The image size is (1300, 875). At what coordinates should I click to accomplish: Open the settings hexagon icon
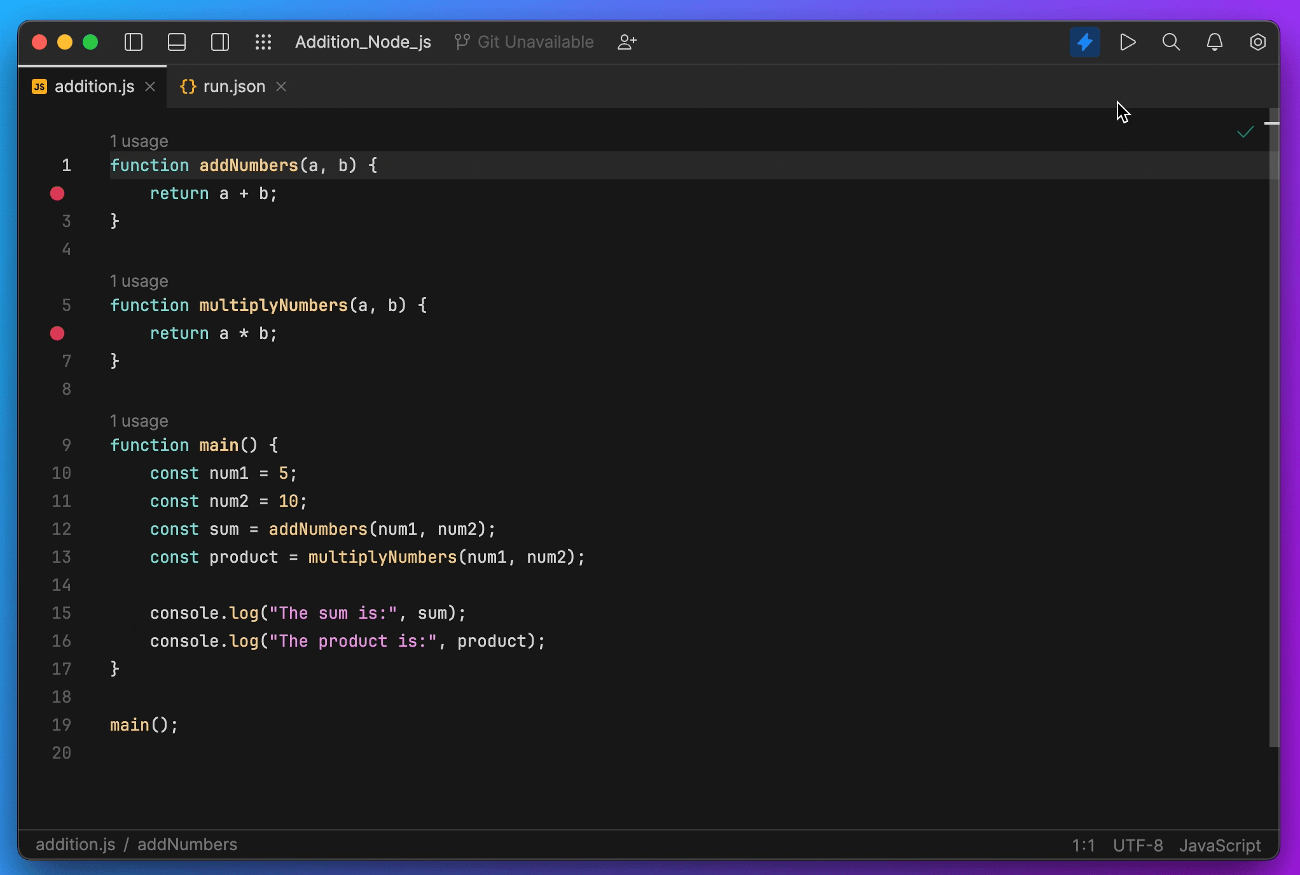point(1257,42)
